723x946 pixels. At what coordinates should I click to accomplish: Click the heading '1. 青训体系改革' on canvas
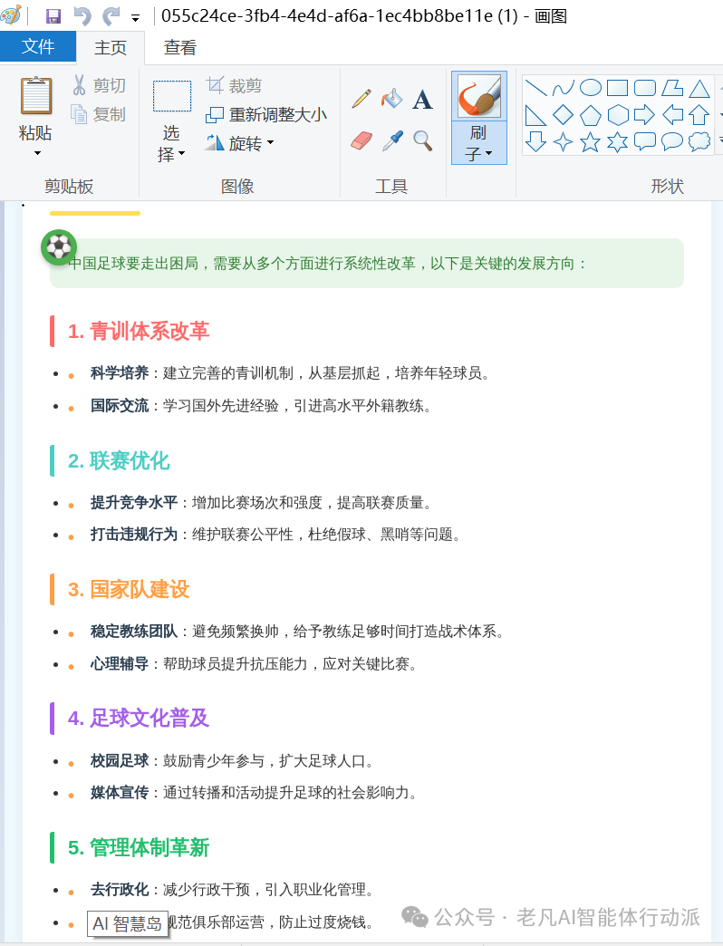139,332
